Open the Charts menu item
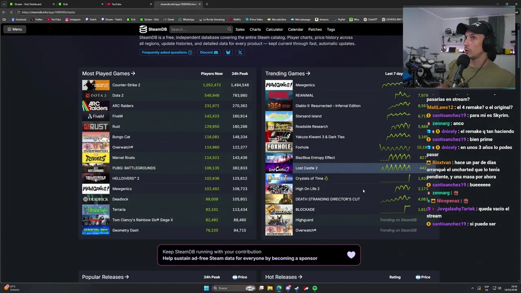521x293 pixels. 255,29
